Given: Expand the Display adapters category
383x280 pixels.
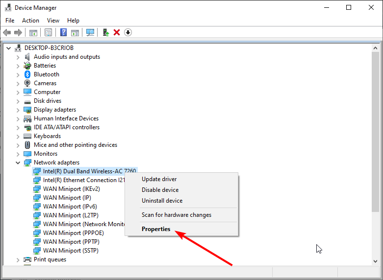Looking at the screenshot, I should [18, 110].
